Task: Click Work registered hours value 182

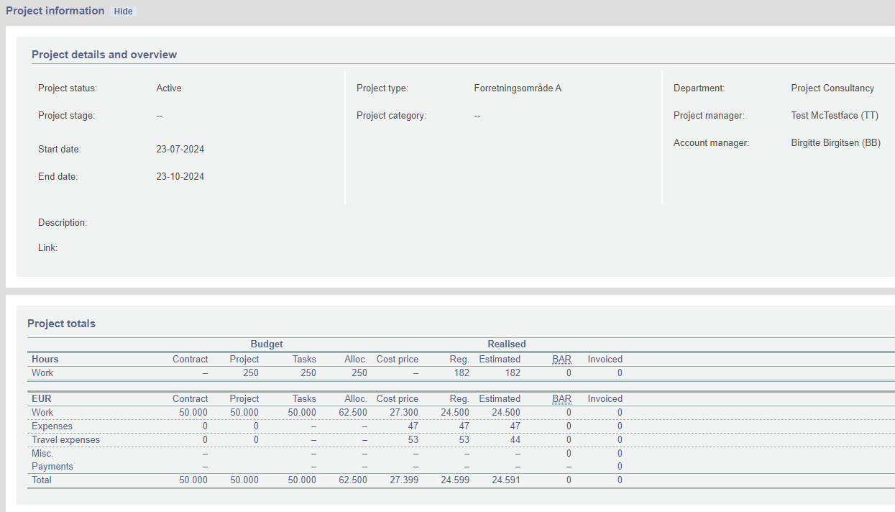Action: 461,372
